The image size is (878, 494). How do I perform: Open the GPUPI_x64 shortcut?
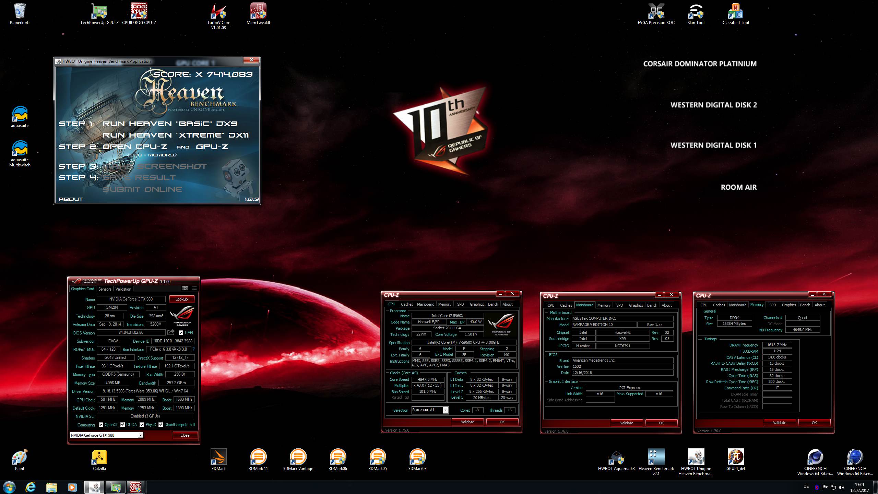point(736,460)
